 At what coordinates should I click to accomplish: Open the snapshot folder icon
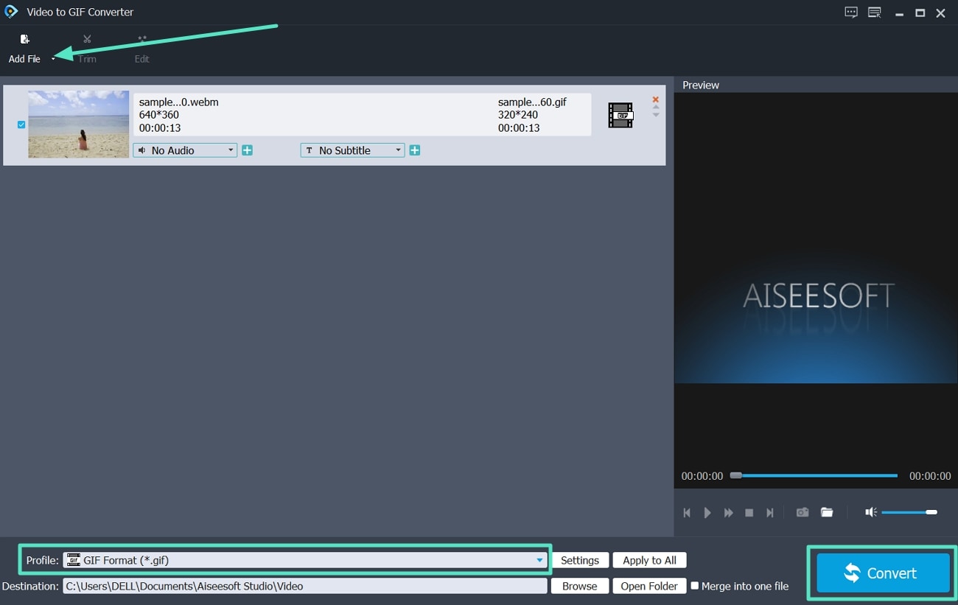[827, 512]
